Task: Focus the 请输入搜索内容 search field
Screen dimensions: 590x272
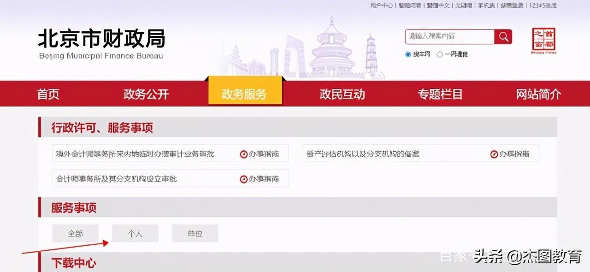Action: coord(449,36)
